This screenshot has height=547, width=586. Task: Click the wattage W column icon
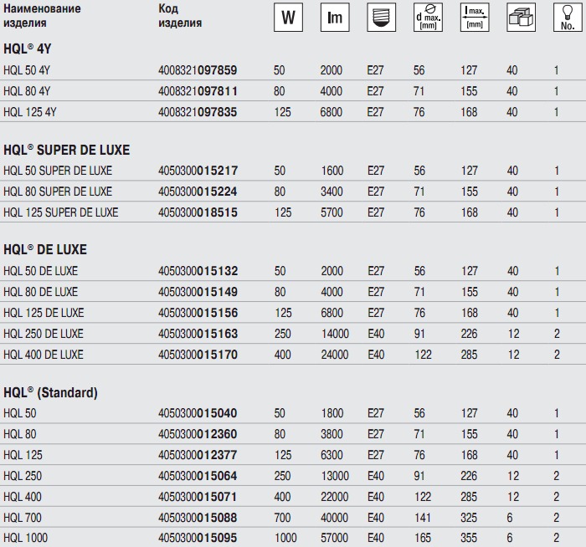coord(288,18)
